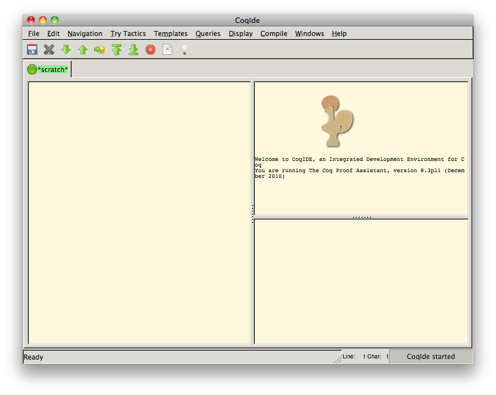Open the Queries menu
Viewport: 496px width, 395px height.
[x=208, y=34]
